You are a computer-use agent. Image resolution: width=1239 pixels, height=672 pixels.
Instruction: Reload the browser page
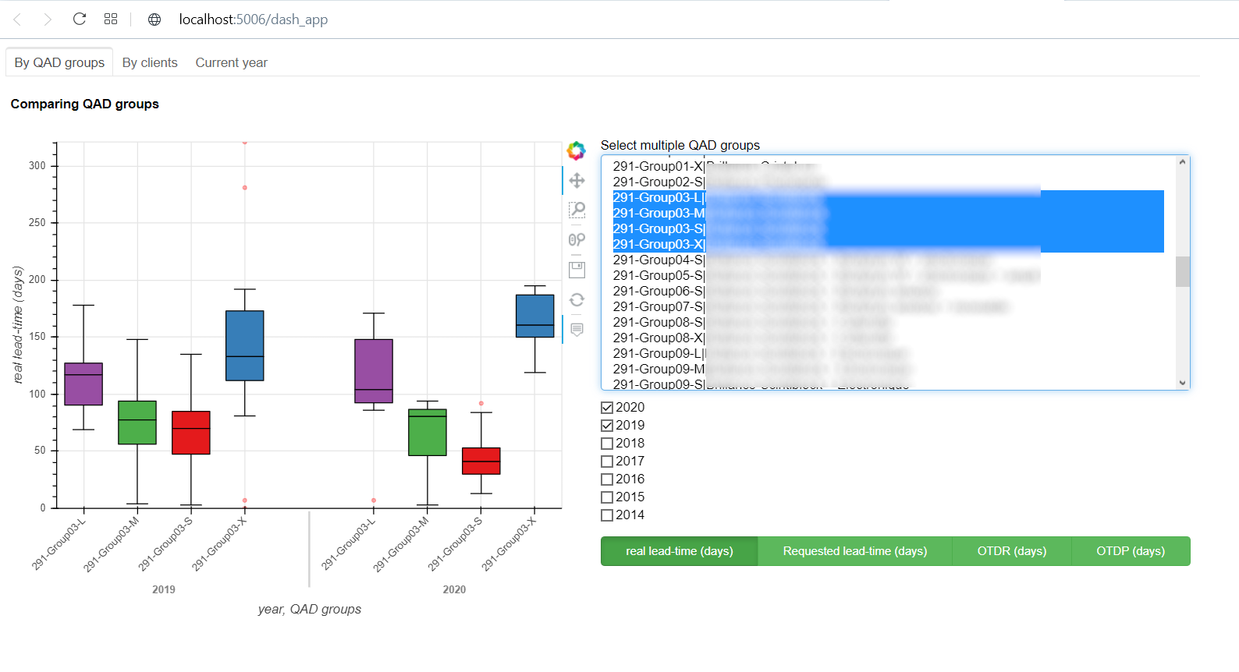pos(80,19)
